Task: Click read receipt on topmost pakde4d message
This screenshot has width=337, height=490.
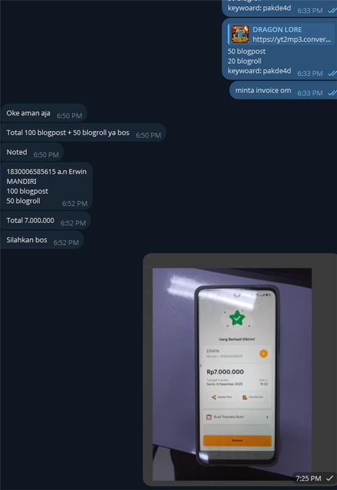Action: tap(332, 10)
